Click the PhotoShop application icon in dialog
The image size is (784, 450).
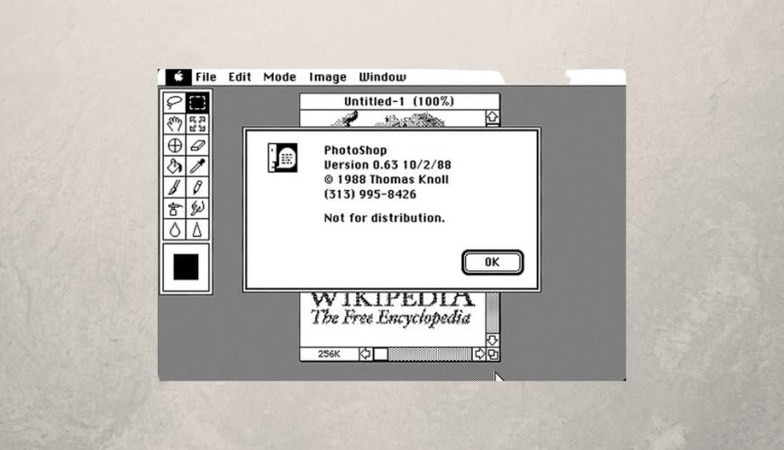(282, 157)
